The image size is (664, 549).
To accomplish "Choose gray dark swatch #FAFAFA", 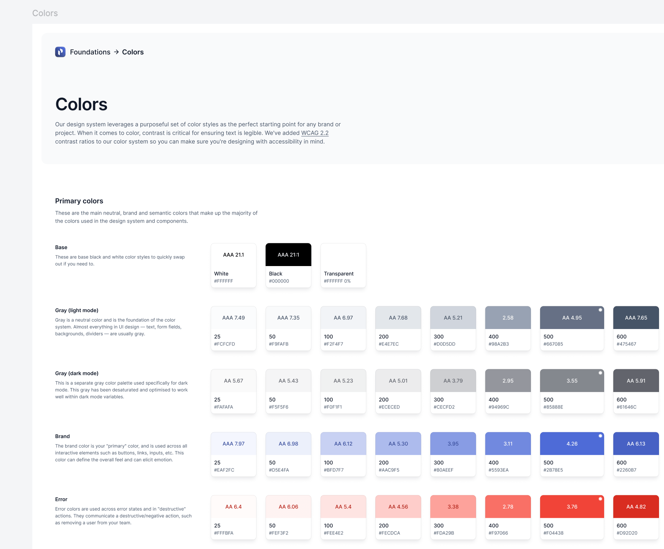I will point(233,391).
